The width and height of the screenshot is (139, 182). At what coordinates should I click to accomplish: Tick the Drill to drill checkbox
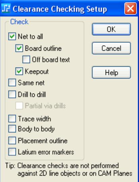point(12,94)
